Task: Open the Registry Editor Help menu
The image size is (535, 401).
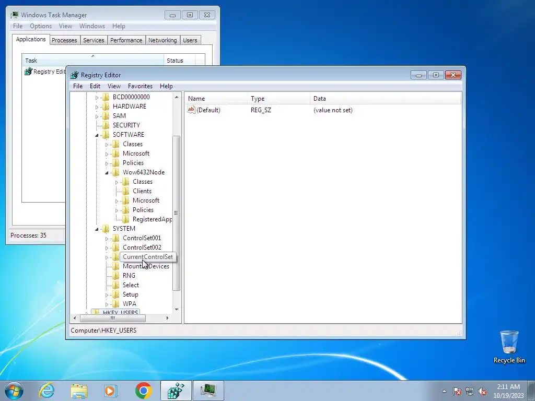Action: point(166,86)
